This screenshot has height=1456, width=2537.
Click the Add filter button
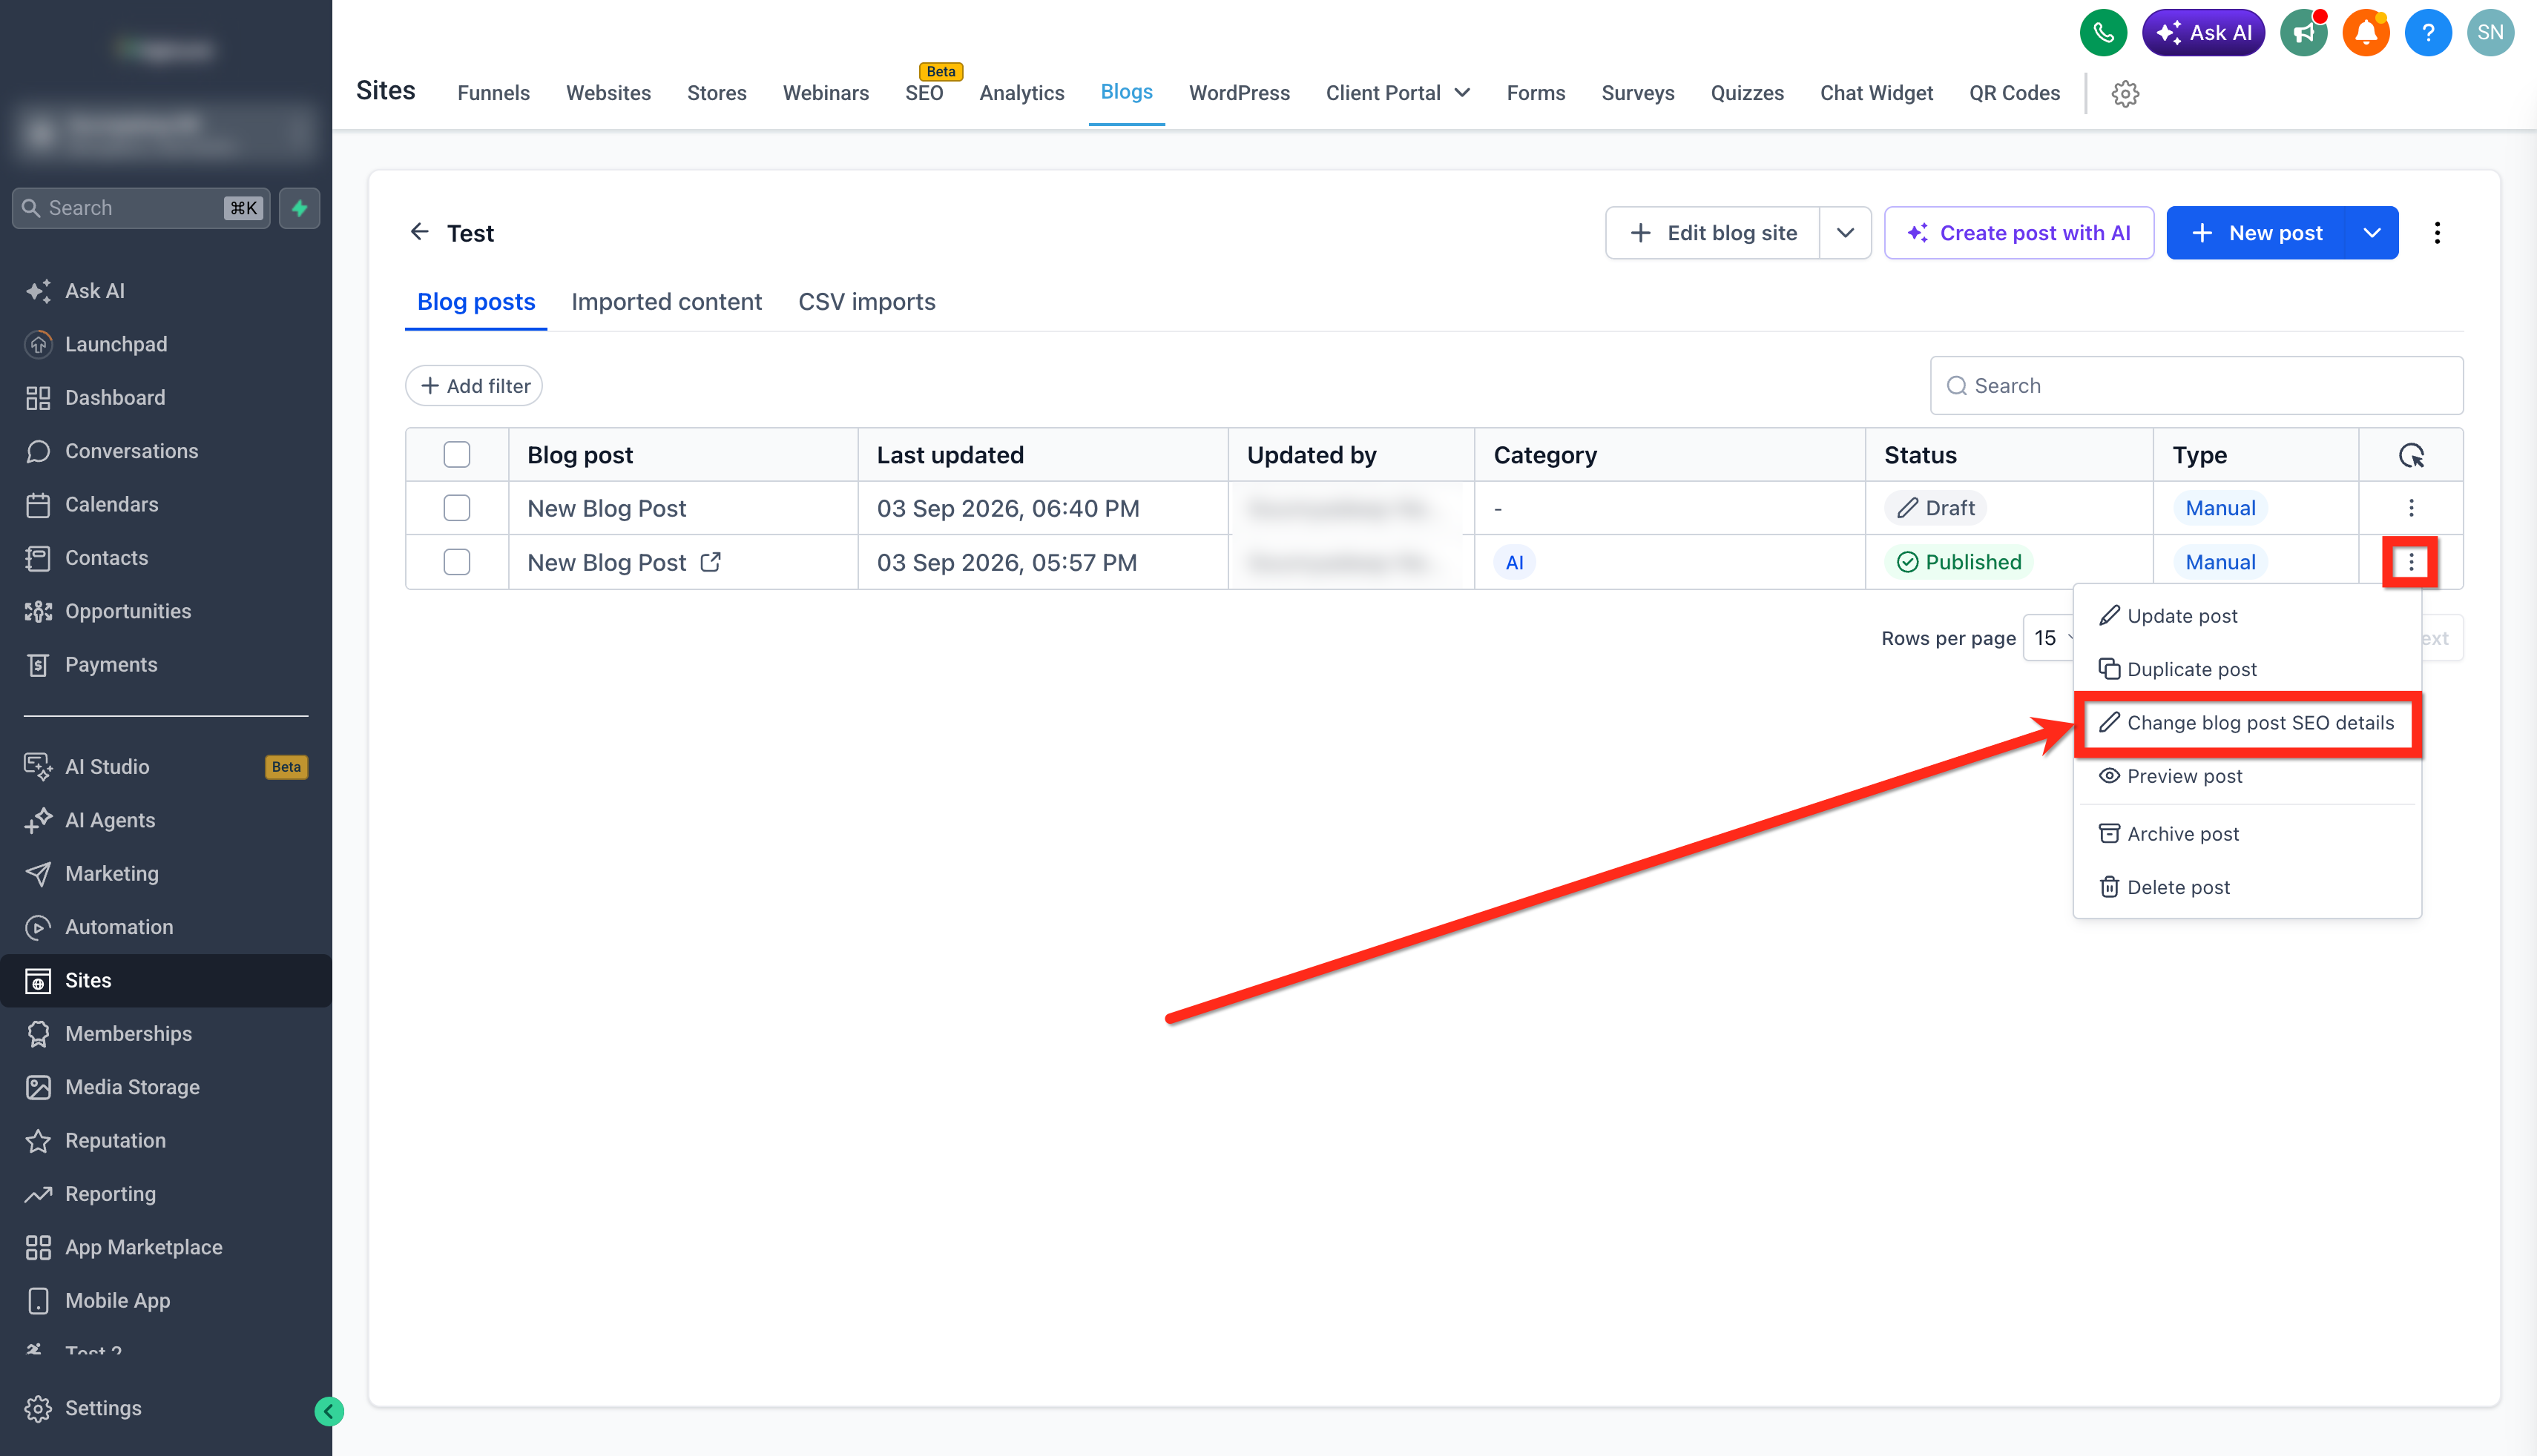[474, 386]
